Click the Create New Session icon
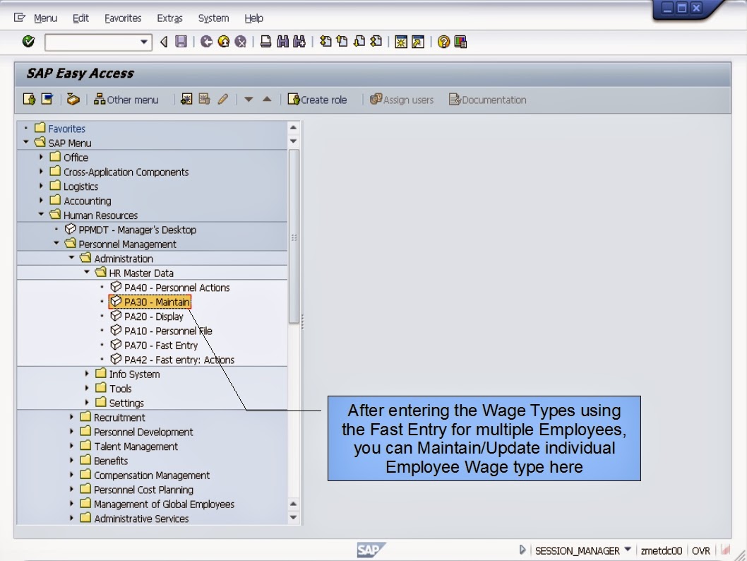Viewport: 747px width, 561px height. [x=401, y=42]
